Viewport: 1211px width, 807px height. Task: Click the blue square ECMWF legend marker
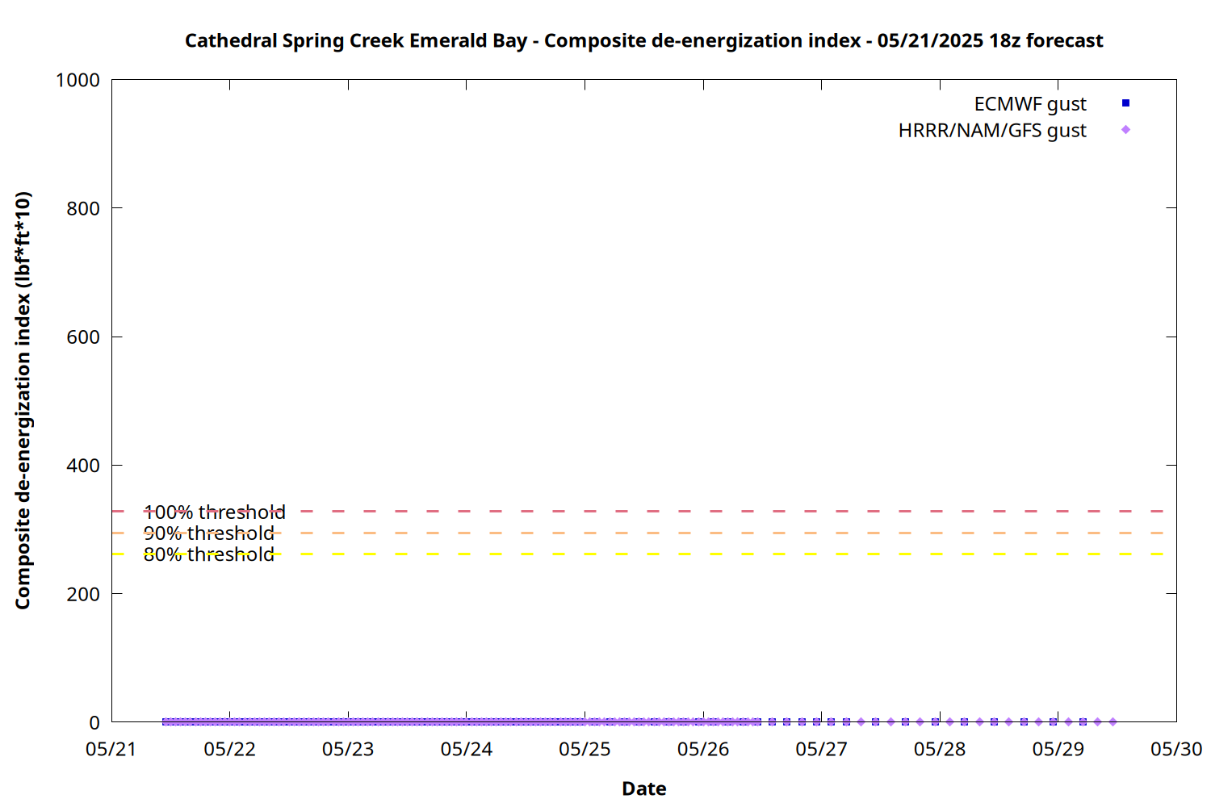(x=1125, y=103)
